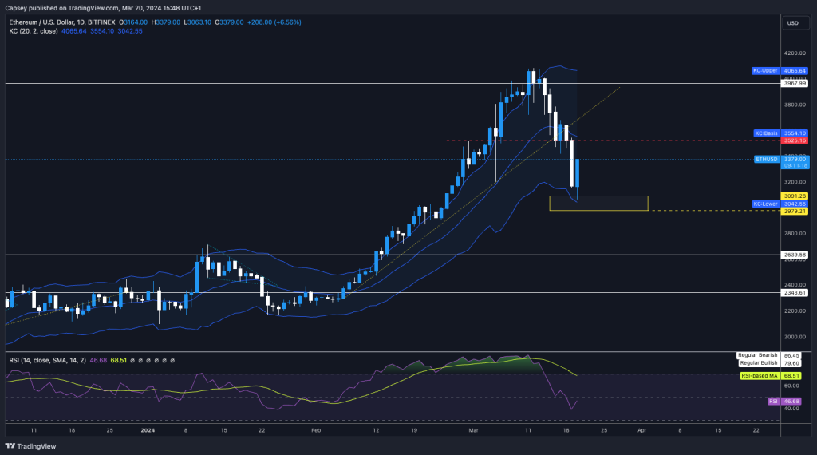Click the yellow support zone rectangle
The width and height of the screenshot is (817, 455).
point(598,204)
